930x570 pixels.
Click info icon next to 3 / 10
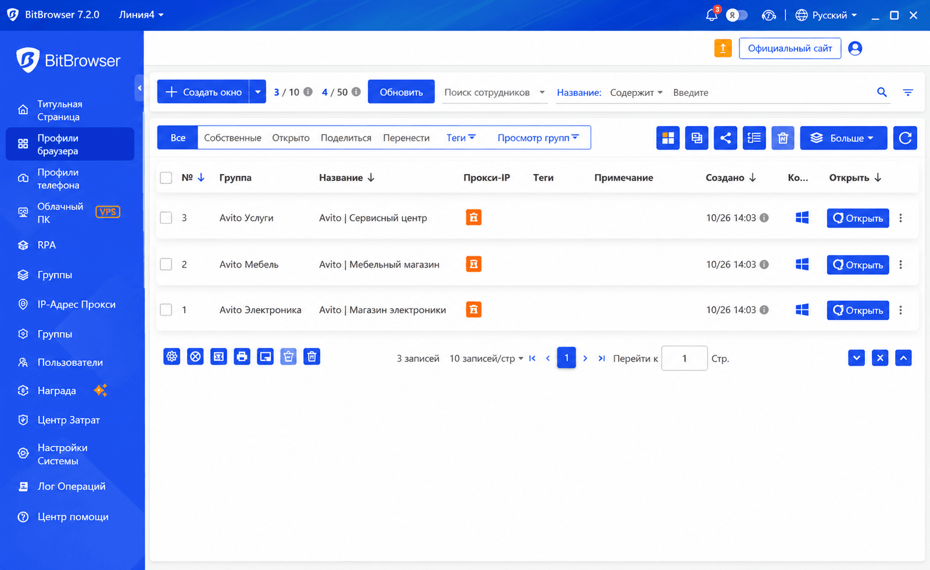(308, 92)
